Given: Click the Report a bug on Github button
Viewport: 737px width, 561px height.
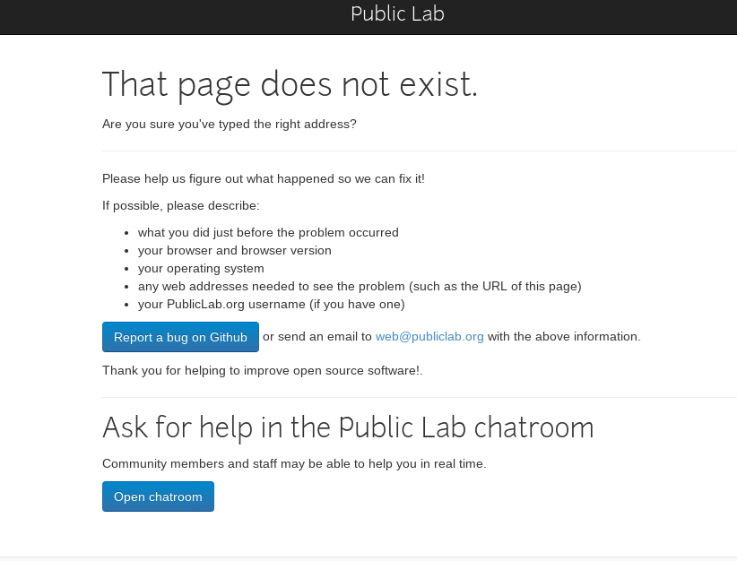Looking at the screenshot, I should (180, 337).
